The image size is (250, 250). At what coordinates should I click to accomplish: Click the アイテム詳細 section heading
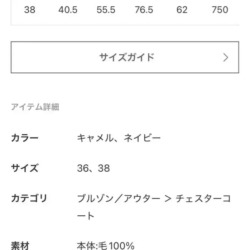[35, 107]
